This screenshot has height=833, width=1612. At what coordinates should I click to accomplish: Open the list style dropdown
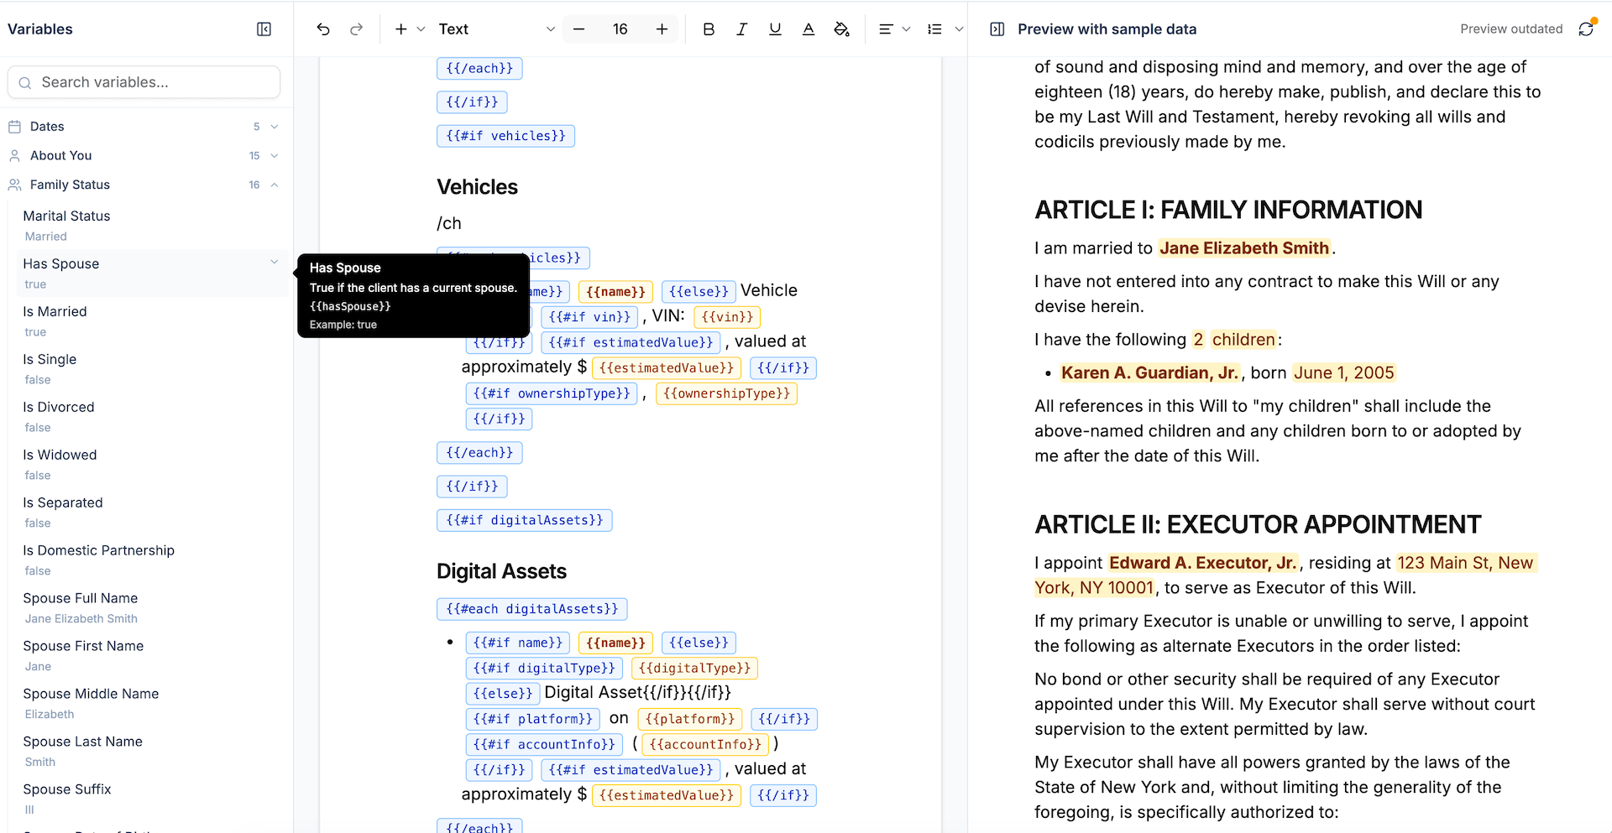pyautogui.click(x=944, y=29)
